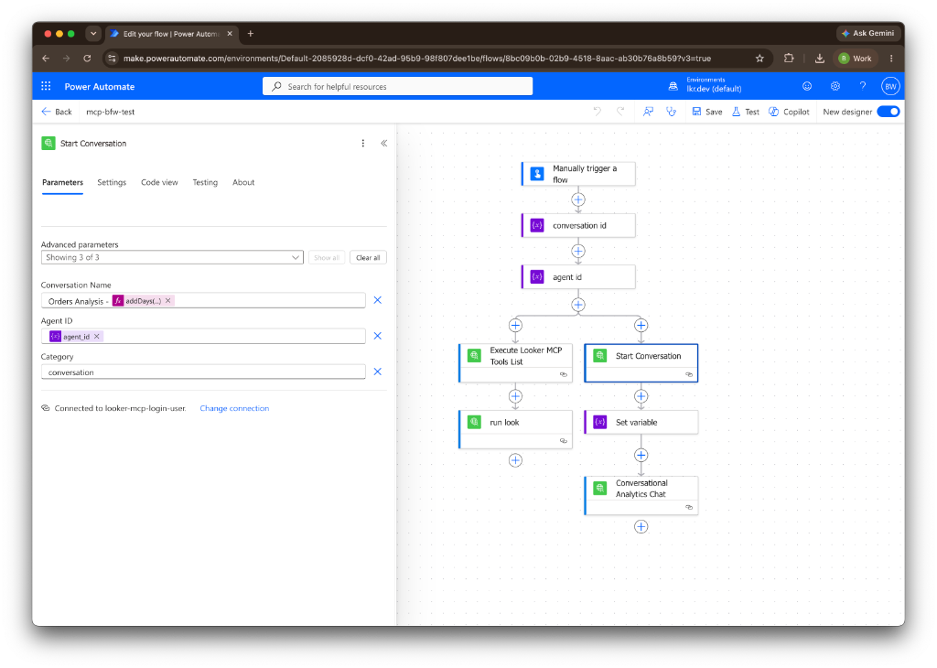Add step below Start Conversation node
The height and width of the screenshot is (668, 937).
(641, 396)
